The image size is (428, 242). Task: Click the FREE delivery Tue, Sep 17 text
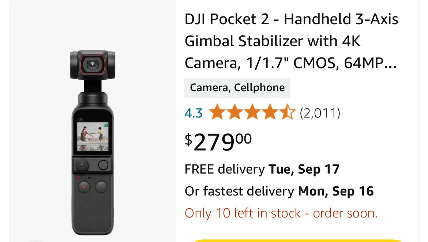tap(262, 170)
